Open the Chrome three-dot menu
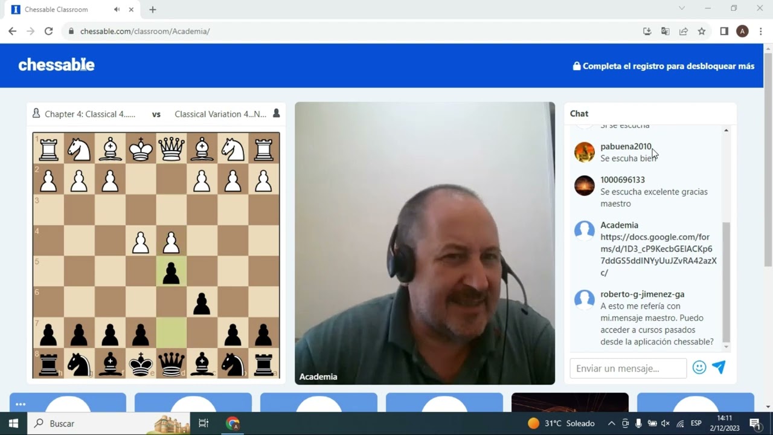Viewport: 773px width, 435px height. pos(760,31)
